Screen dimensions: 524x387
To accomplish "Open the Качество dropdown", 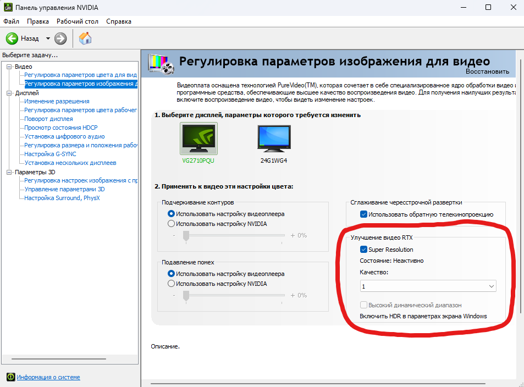I will click(x=428, y=286).
